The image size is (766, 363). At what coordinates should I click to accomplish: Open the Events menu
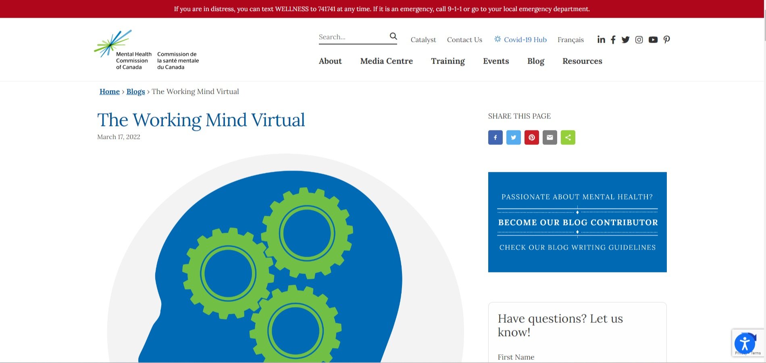click(x=496, y=61)
